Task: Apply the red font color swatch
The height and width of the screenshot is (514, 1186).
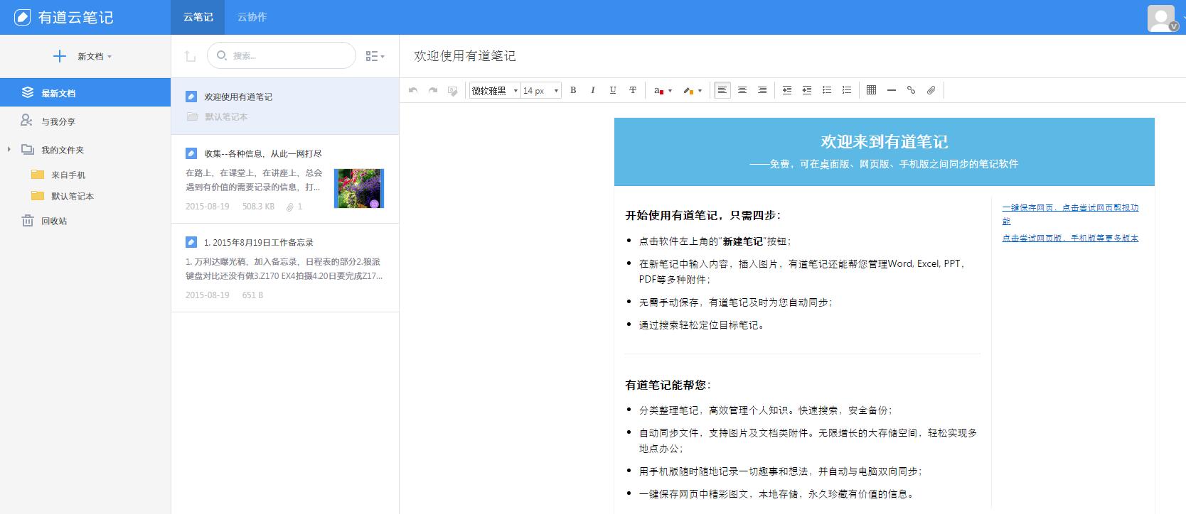Action: point(658,90)
